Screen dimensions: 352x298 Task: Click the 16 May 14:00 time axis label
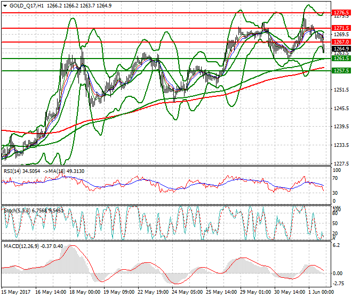(51, 292)
